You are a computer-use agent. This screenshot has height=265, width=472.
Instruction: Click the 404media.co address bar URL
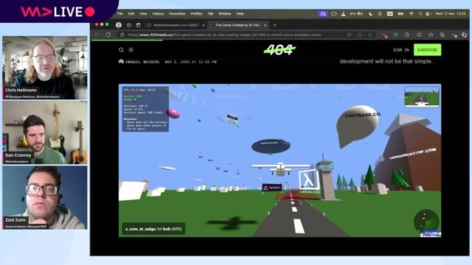[224, 35]
